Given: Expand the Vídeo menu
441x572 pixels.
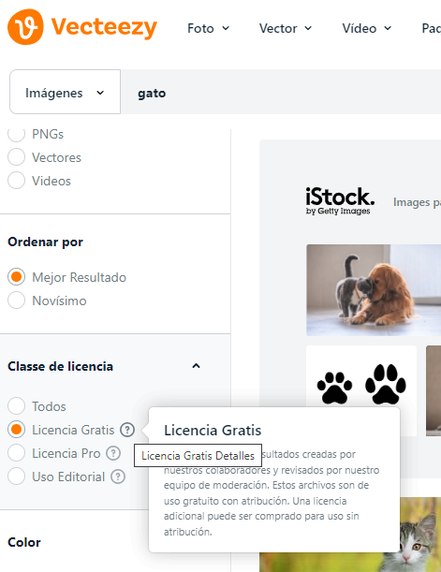Looking at the screenshot, I should [x=367, y=28].
